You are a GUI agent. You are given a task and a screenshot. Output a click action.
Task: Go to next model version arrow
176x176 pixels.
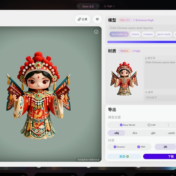point(97,6)
